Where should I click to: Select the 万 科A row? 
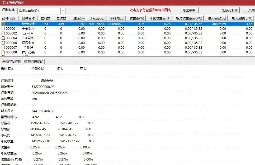click(127, 33)
